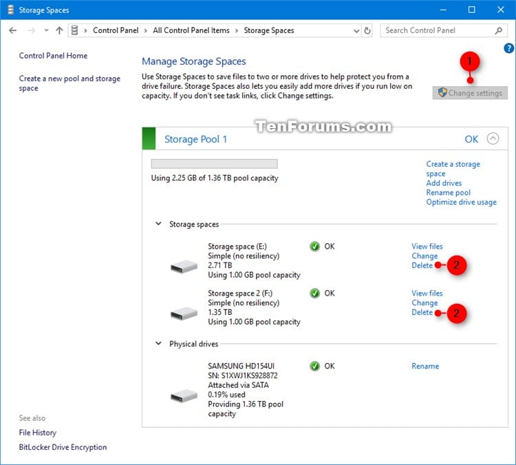Click Optimize drive usage link
The image size is (516, 465).
click(461, 202)
